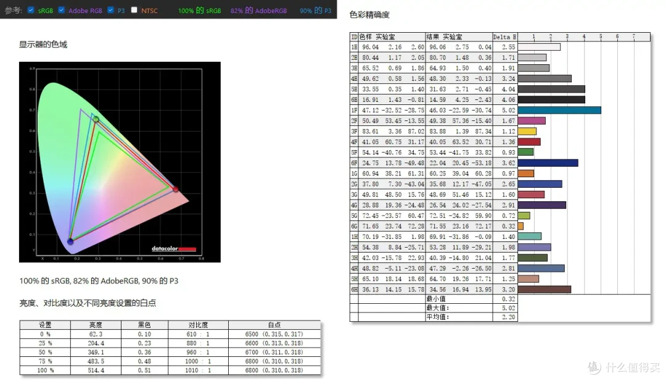
Task: Uncheck the sRGB reference checkbox
Action: click(31, 10)
